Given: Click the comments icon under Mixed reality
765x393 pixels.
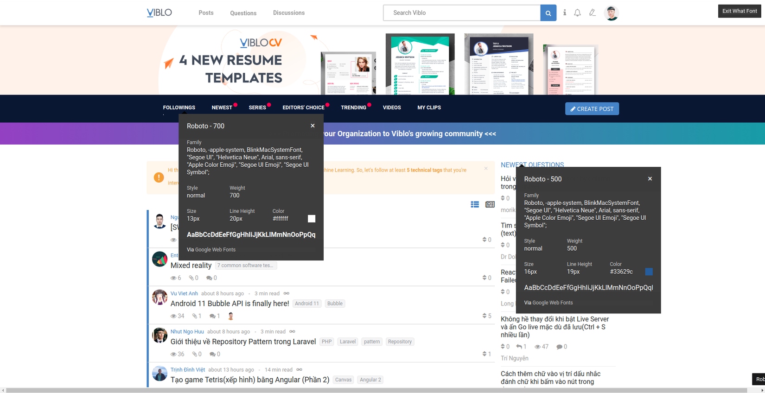Looking at the screenshot, I should (x=209, y=278).
